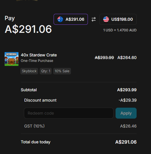Click the United States flag icon

(x=106, y=19)
